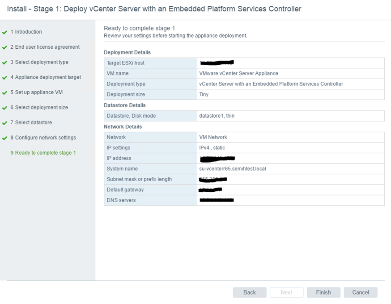Click the Back button

pyautogui.click(x=249, y=292)
